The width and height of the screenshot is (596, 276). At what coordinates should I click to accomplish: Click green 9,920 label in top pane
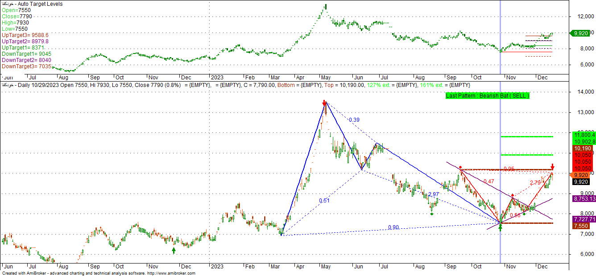click(x=580, y=33)
